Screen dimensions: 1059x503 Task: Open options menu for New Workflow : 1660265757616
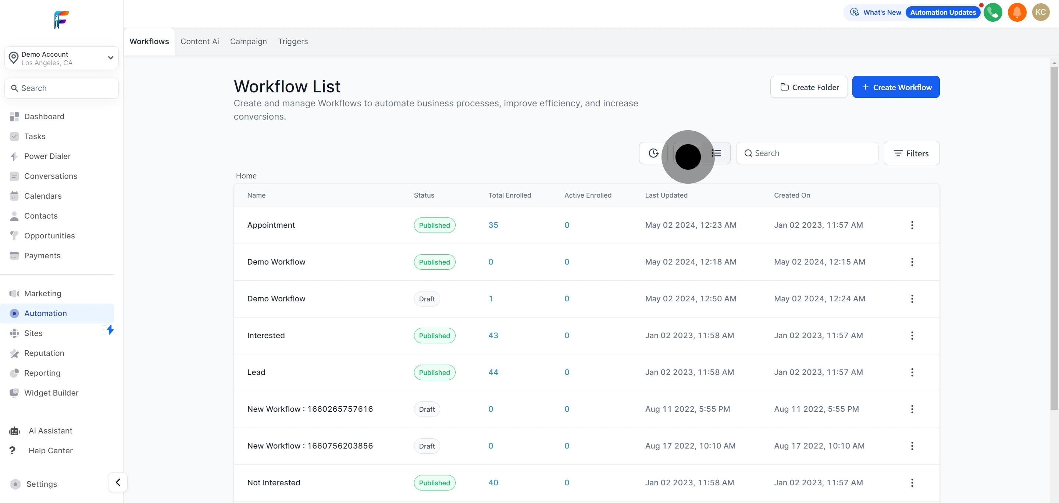point(912,409)
